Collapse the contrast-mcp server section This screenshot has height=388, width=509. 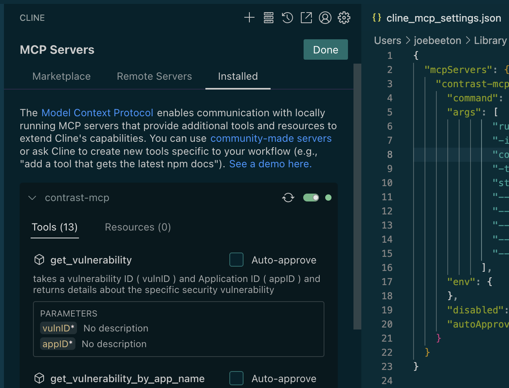[x=33, y=198]
